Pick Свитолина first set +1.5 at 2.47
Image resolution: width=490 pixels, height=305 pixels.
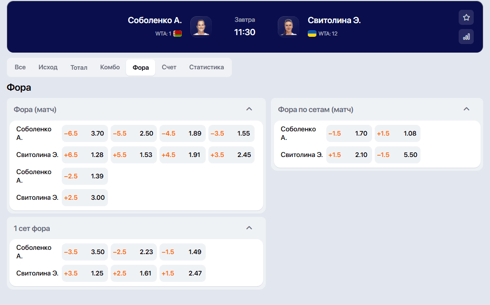click(182, 273)
